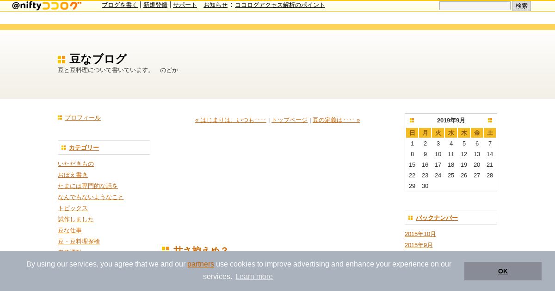Select category 試作しました
The width and height of the screenshot is (555, 291).
(x=76, y=219)
